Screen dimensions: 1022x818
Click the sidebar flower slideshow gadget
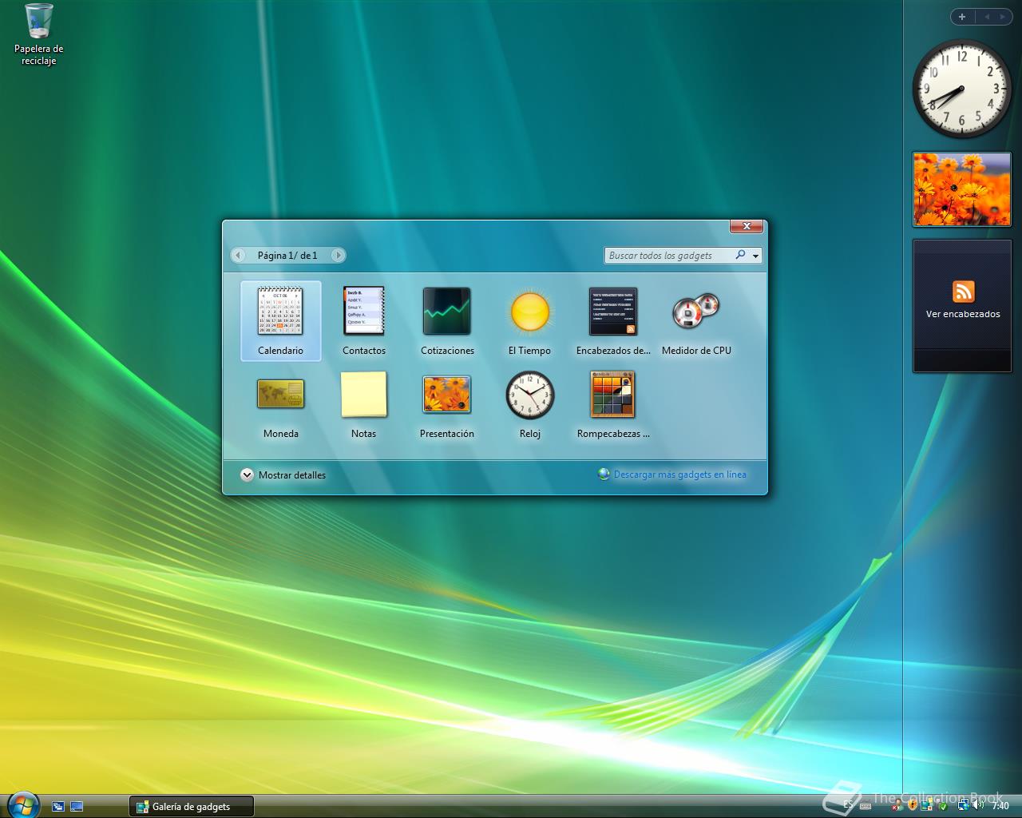coord(962,190)
